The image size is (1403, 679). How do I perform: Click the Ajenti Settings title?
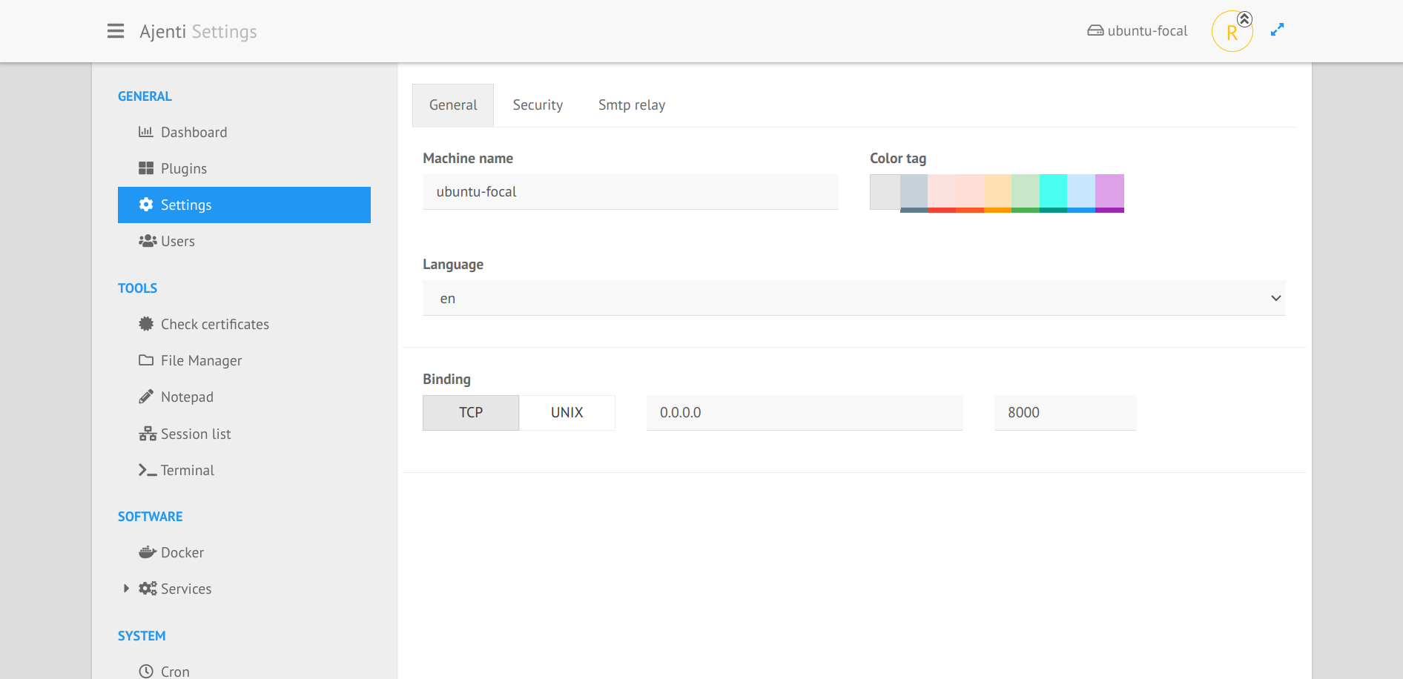pos(198,31)
